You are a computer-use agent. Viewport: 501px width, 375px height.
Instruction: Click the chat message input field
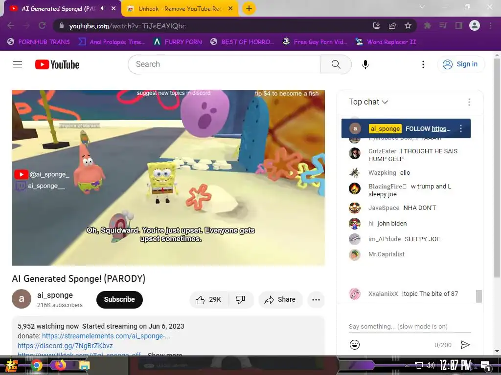tap(410, 327)
